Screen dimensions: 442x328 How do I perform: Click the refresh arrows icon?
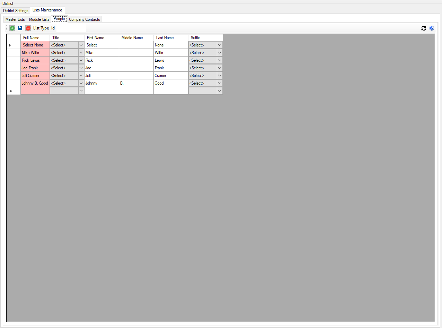coord(424,28)
